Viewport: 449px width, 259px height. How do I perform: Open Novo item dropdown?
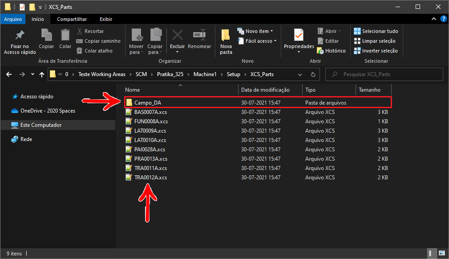pos(255,31)
